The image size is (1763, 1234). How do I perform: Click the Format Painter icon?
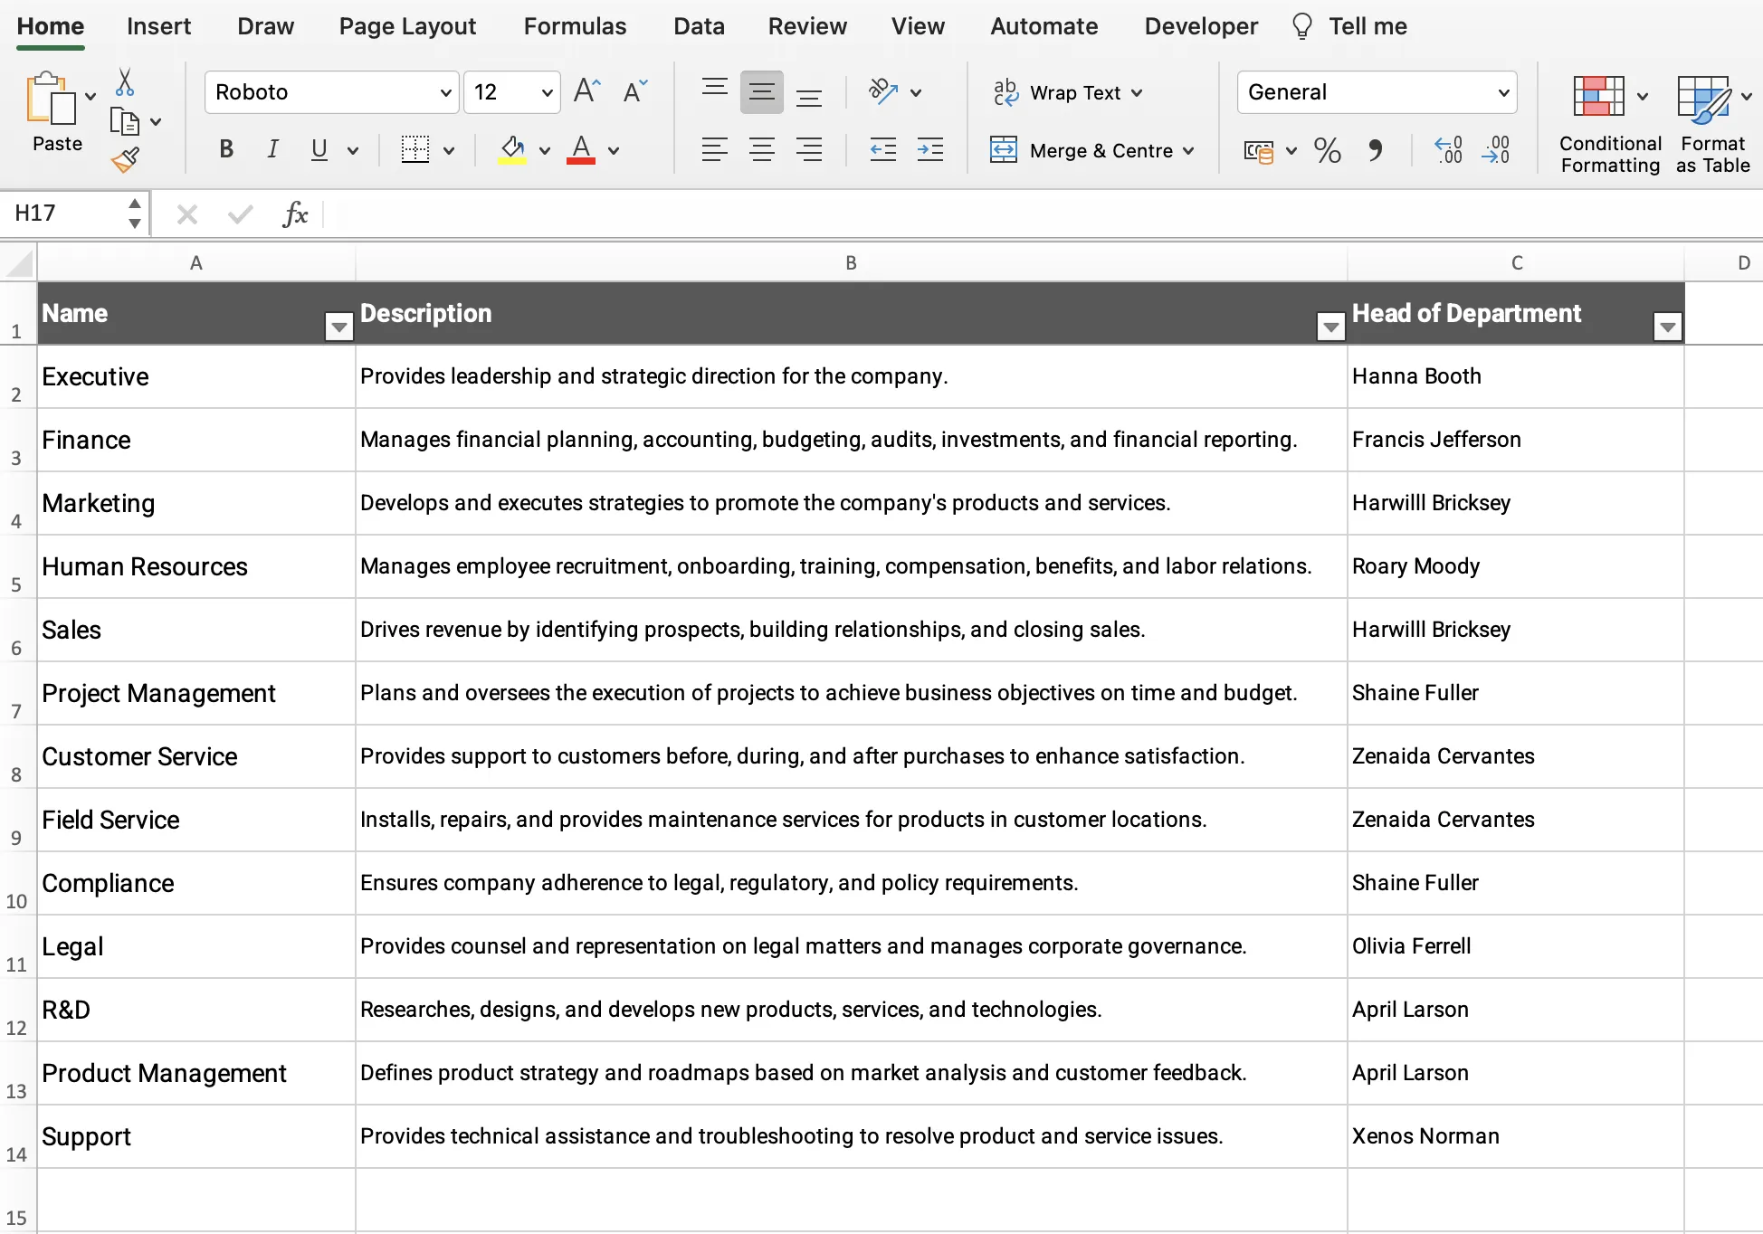pyautogui.click(x=127, y=159)
